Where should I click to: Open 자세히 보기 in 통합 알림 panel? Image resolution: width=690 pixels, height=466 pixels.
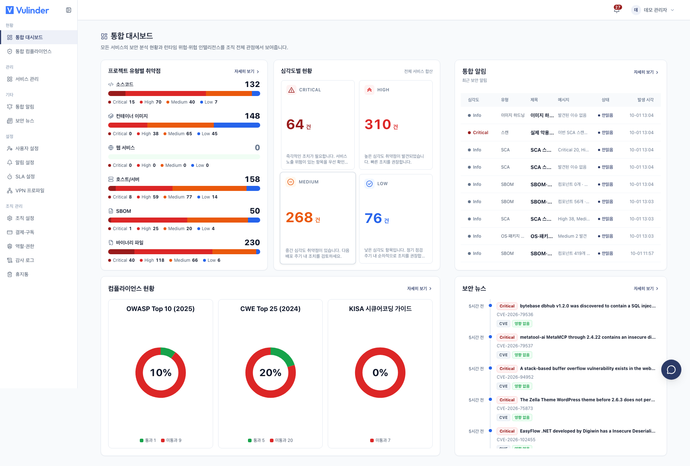646,72
